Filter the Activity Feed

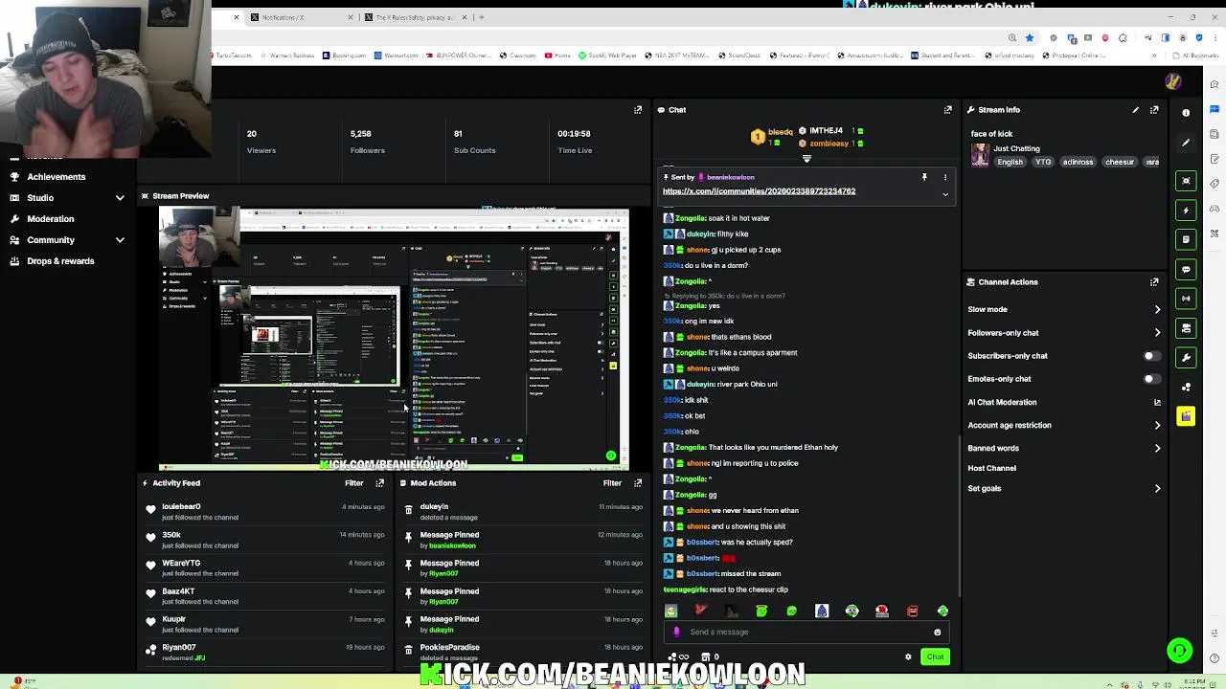click(x=353, y=483)
